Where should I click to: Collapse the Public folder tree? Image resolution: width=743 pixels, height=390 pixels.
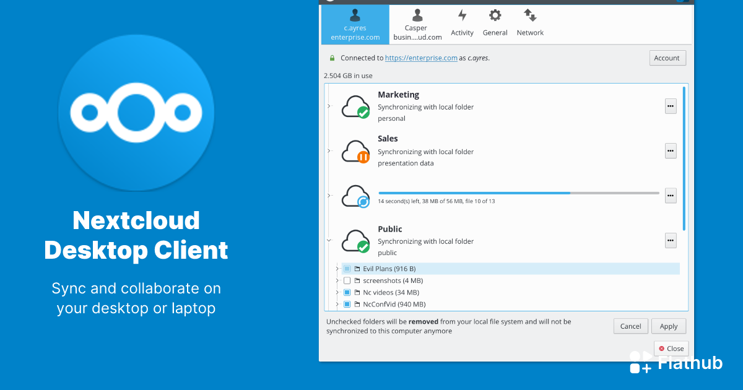coord(329,240)
